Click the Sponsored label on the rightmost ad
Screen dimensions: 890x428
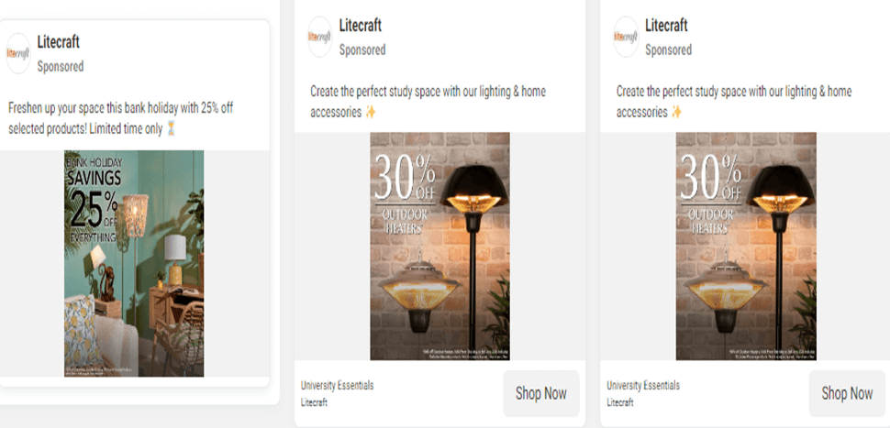pyautogui.click(x=668, y=49)
